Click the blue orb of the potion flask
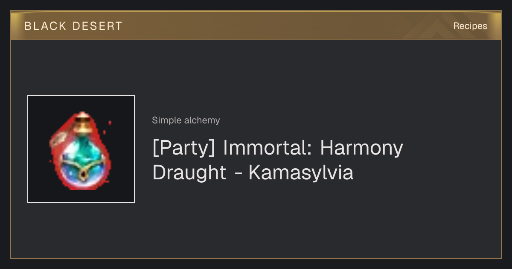 84,163
